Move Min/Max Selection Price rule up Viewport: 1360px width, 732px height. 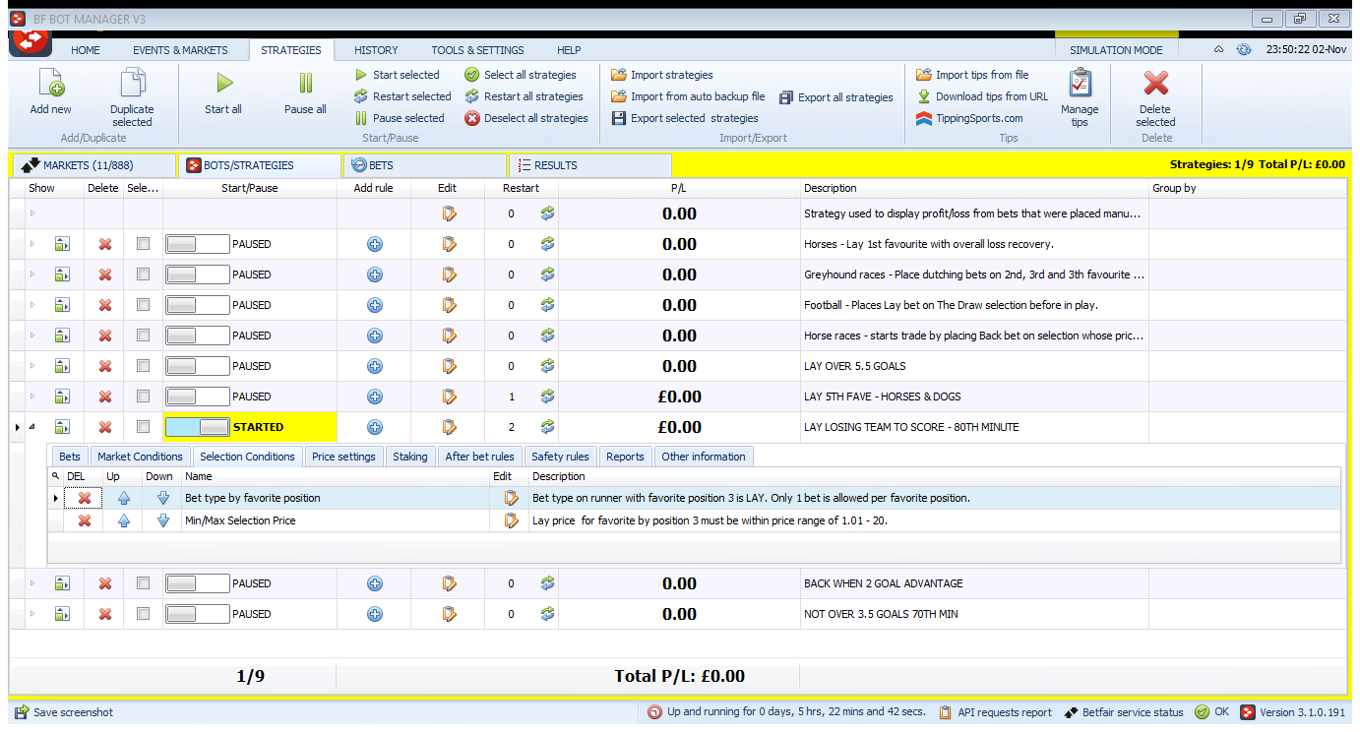[124, 520]
